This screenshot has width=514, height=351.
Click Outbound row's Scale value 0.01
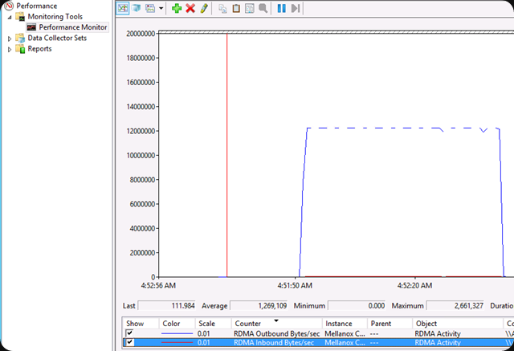pyautogui.click(x=203, y=333)
